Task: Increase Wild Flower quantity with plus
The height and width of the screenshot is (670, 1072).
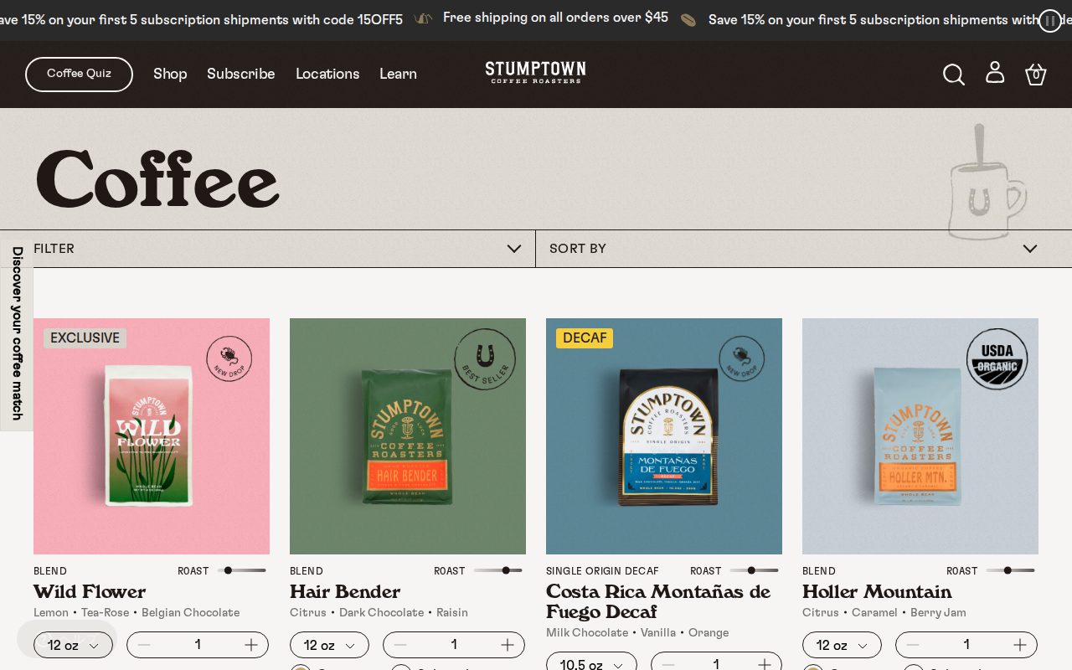Action: click(x=251, y=645)
